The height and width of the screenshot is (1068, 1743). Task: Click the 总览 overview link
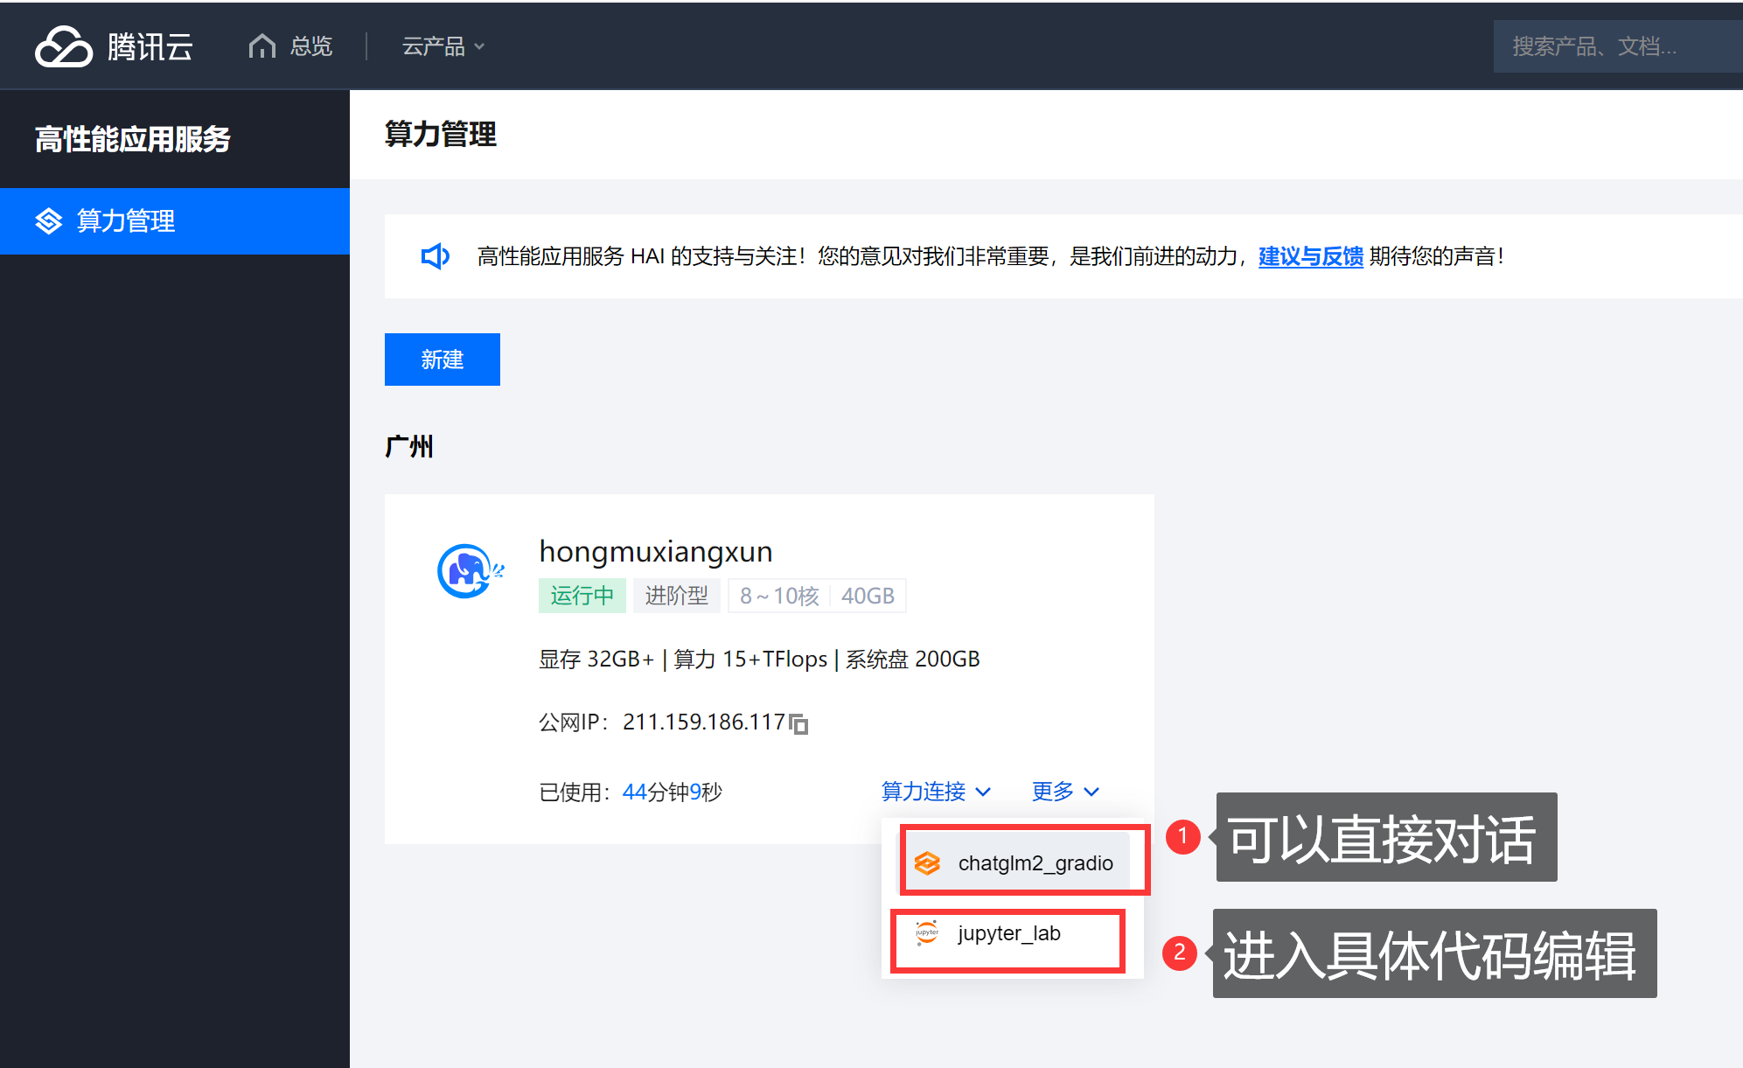point(311,45)
